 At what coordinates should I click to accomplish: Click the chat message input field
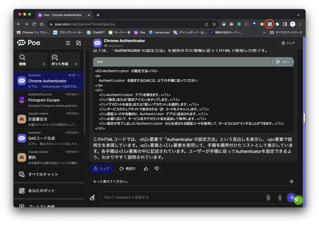pos(173,197)
